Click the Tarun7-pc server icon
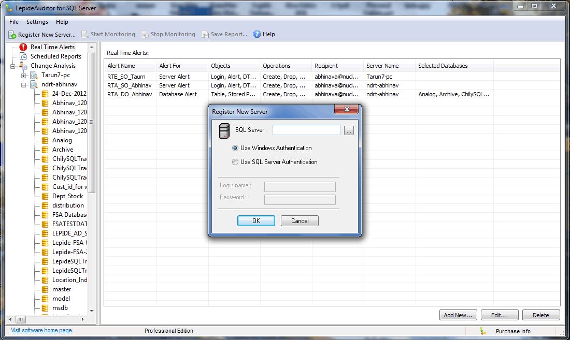This screenshot has height=340, width=570. pos(34,75)
